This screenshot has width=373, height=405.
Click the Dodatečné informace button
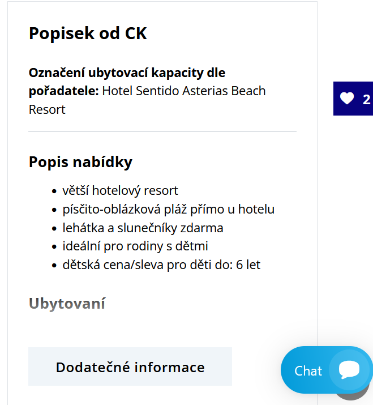point(130,366)
